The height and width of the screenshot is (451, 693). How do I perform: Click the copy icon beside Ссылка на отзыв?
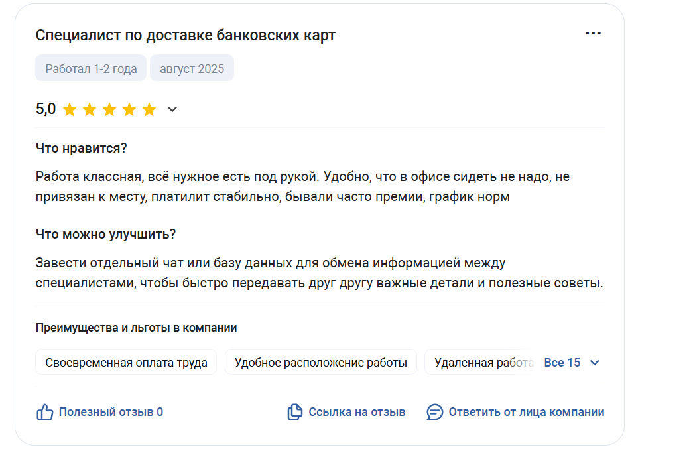[295, 412]
